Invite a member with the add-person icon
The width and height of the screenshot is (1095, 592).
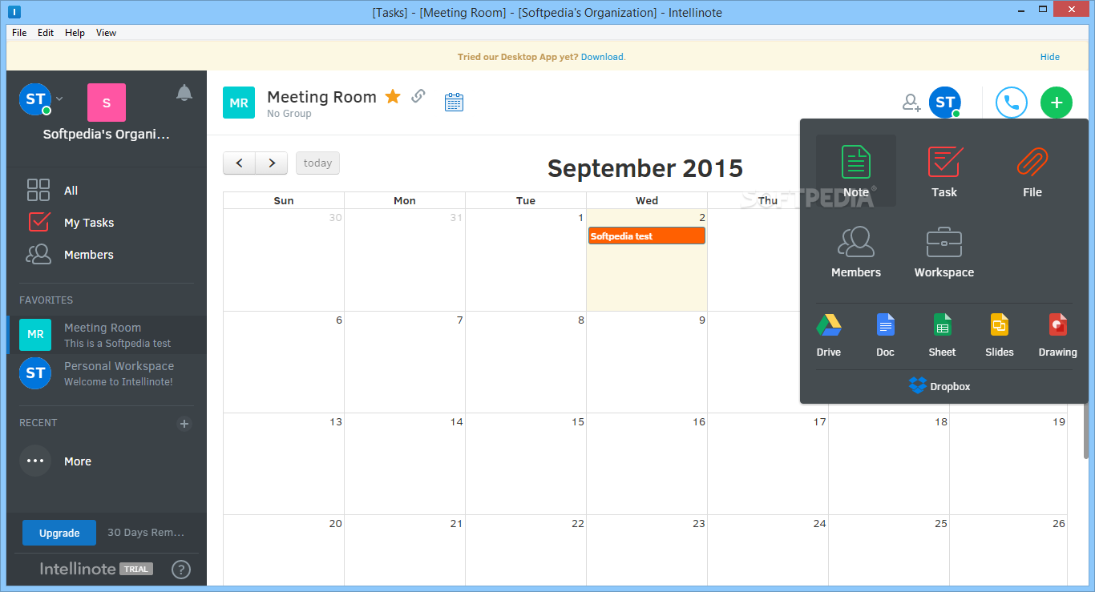click(911, 103)
